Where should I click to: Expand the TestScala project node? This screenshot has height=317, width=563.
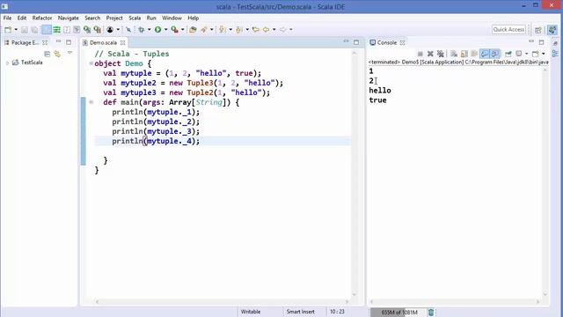pyautogui.click(x=7, y=63)
